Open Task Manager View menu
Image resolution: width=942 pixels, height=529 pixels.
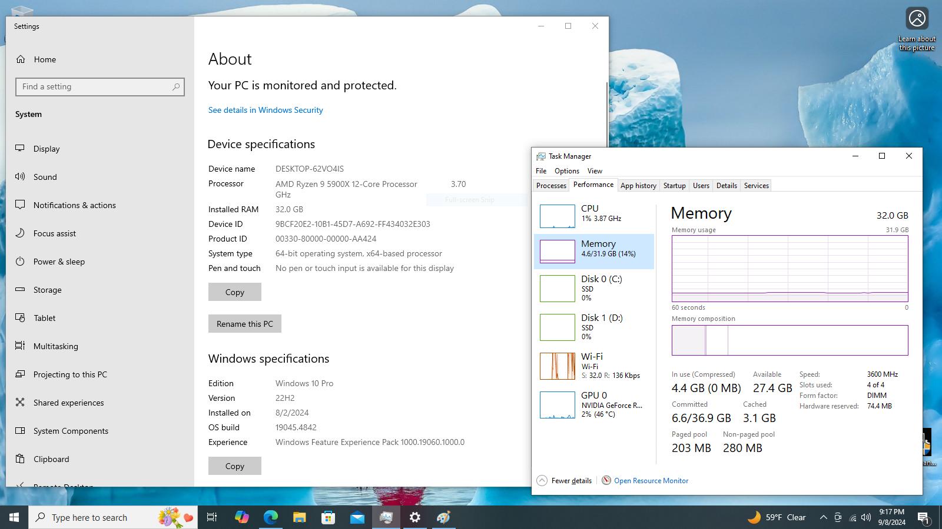[595, 171]
